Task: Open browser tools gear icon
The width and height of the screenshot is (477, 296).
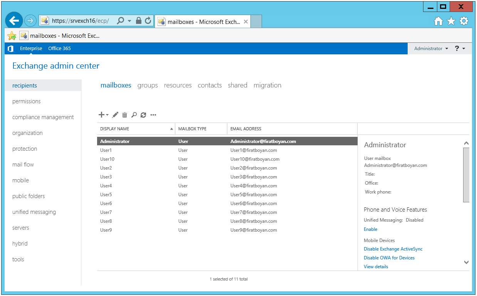Action: click(464, 21)
